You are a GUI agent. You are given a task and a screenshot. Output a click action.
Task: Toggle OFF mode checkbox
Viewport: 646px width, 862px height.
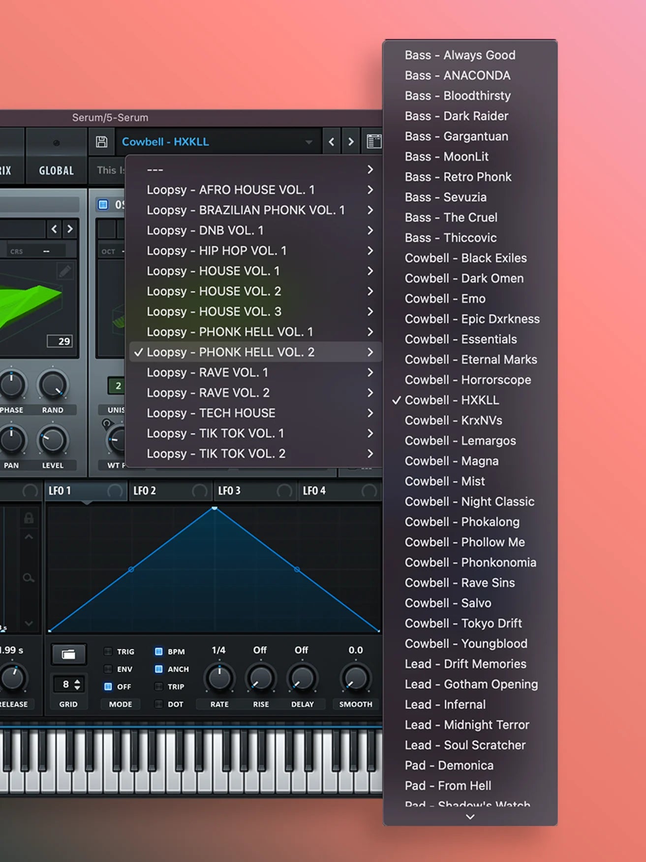point(108,686)
